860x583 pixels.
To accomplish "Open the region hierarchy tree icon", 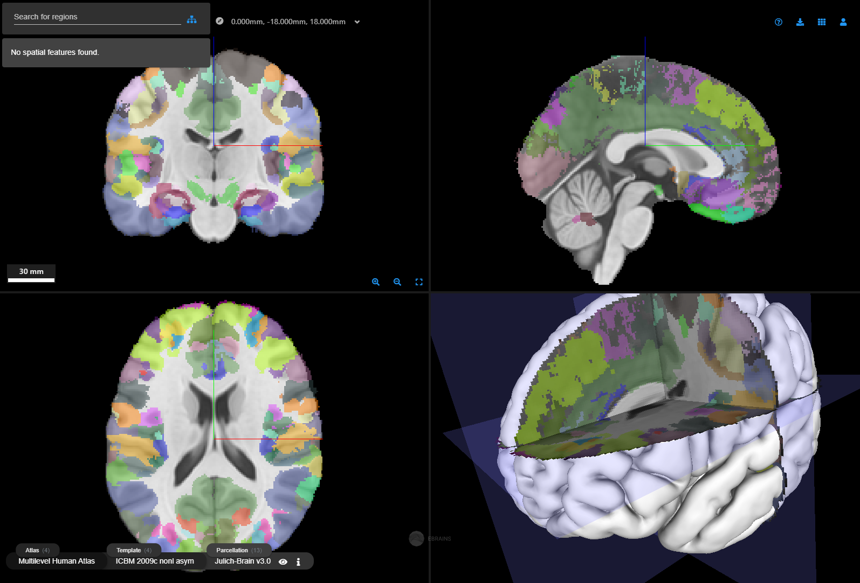I will (x=192, y=19).
